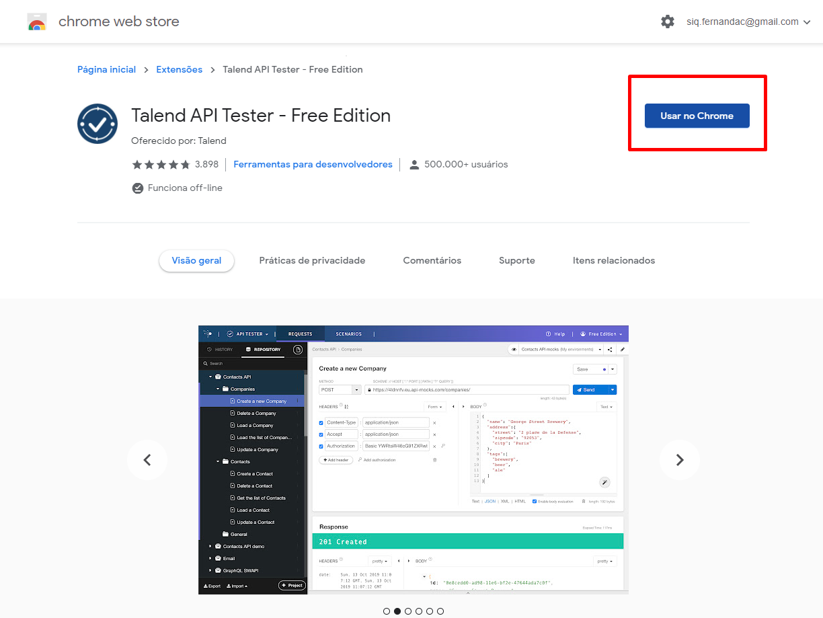Click the Talend API Tester - Free Edition heading

pos(261,116)
